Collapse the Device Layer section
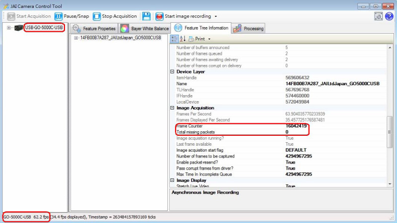Viewport: 397px width, 223px height. [x=172, y=72]
